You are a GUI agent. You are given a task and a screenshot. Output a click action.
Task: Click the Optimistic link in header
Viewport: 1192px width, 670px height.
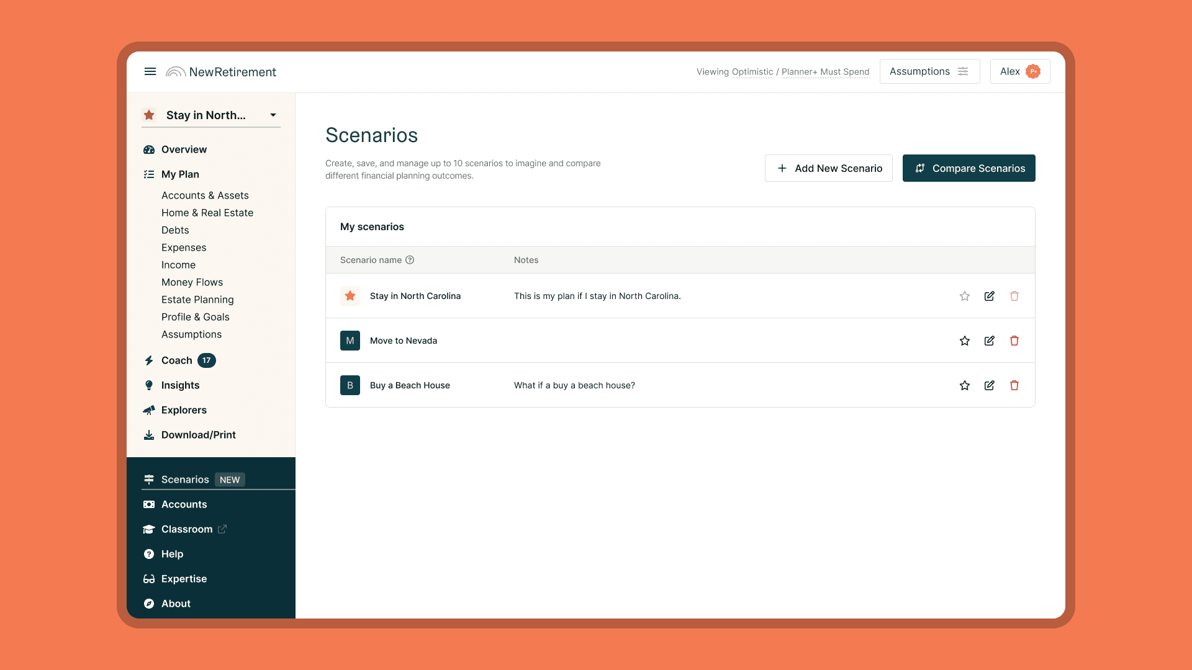752,72
